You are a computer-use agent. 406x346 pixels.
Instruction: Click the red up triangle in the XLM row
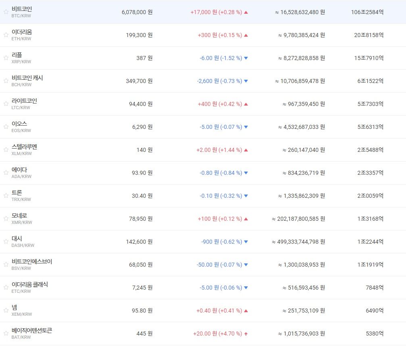click(x=246, y=150)
